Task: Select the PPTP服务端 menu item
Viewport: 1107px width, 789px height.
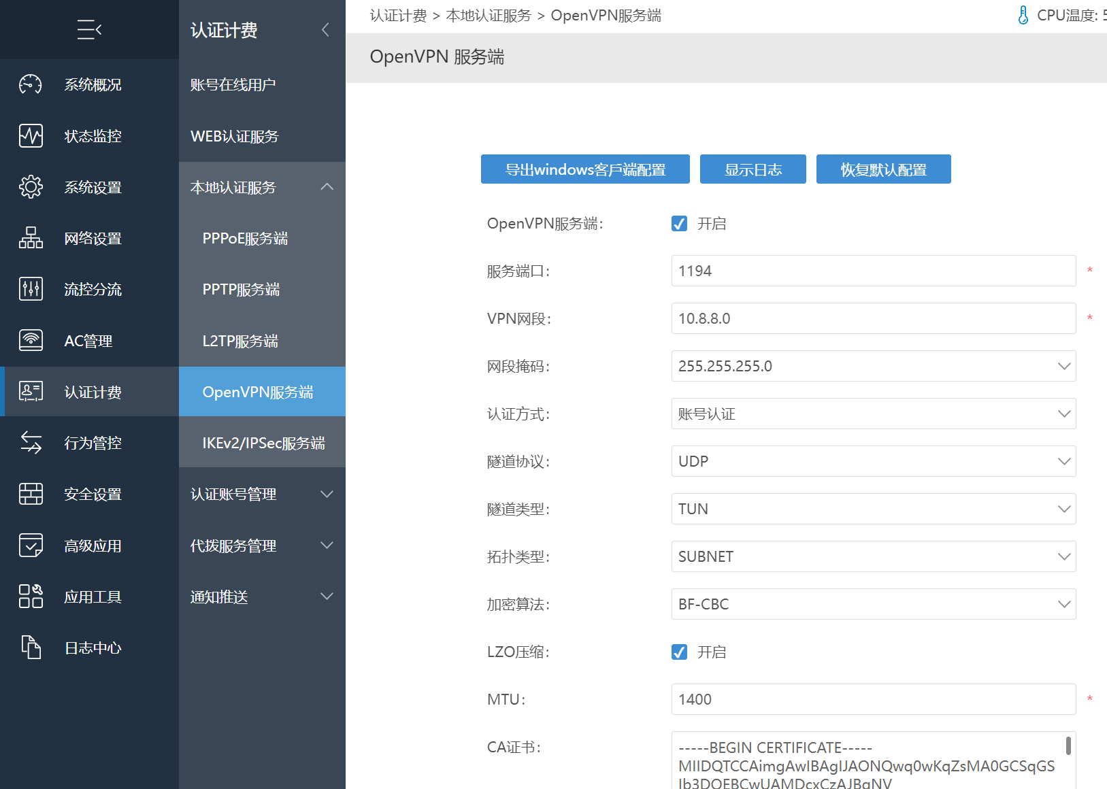Action: pyautogui.click(x=241, y=290)
